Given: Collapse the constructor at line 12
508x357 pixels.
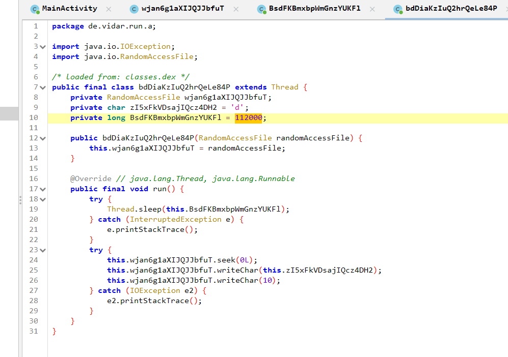Looking at the screenshot, I should [x=43, y=138].
